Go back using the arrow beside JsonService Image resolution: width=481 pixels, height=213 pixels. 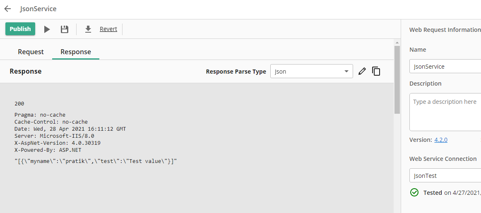7,9
